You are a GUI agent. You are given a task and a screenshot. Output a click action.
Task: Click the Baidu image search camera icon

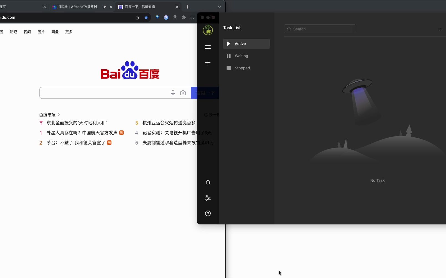coord(183,93)
